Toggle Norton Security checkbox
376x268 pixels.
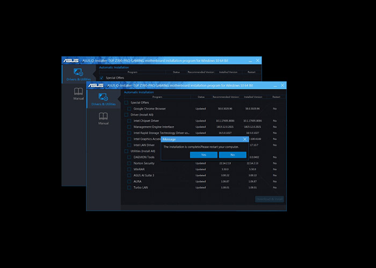pyautogui.click(x=129, y=163)
